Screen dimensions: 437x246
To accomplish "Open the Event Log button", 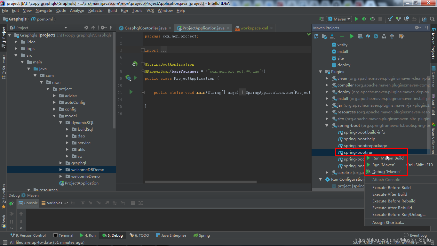I will click(416, 235).
